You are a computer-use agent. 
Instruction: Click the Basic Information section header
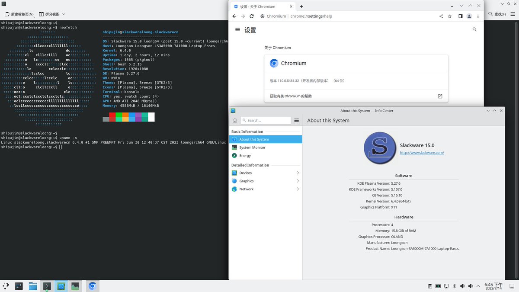[x=247, y=132]
